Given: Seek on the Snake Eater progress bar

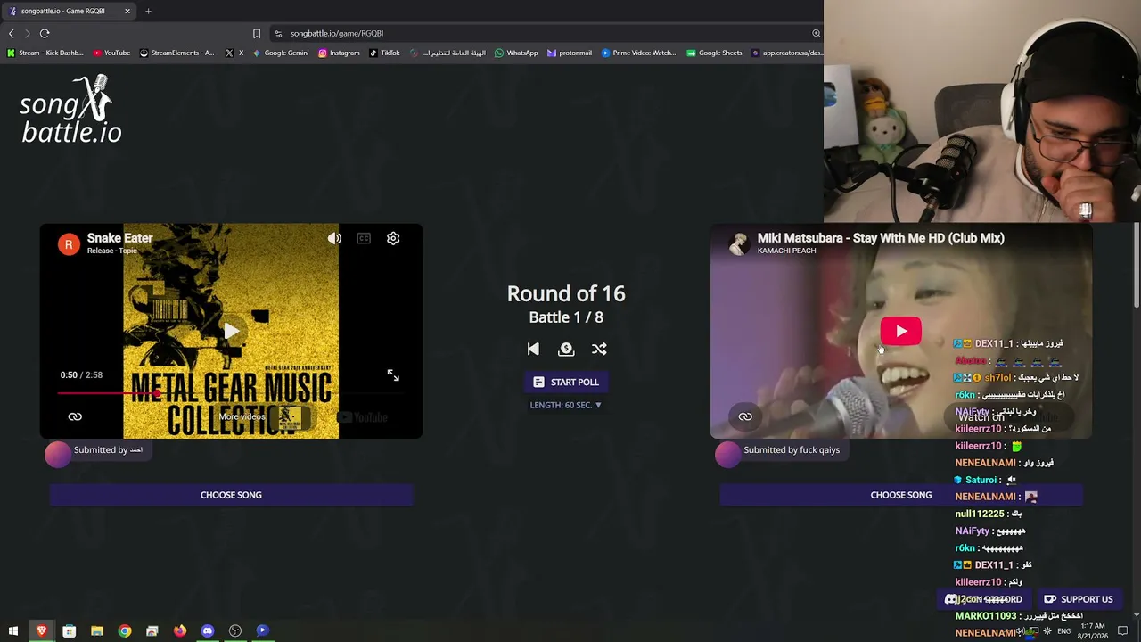Looking at the screenshot, I should pos(231,392).
